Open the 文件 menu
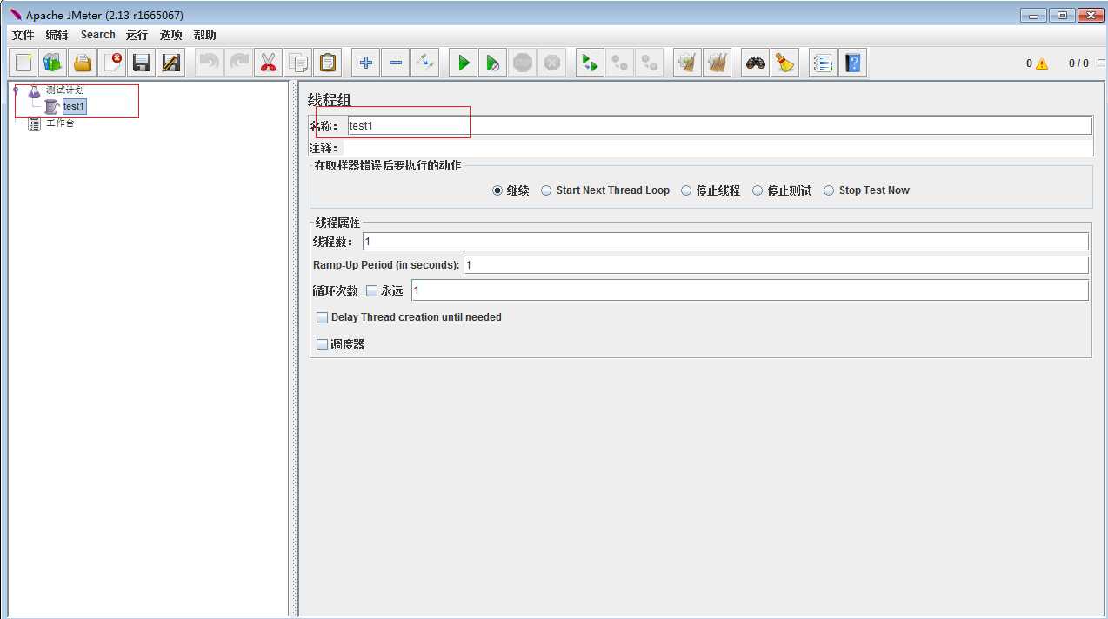The width and height of the screenshot is (1108, 619). (x=23, y=35)
